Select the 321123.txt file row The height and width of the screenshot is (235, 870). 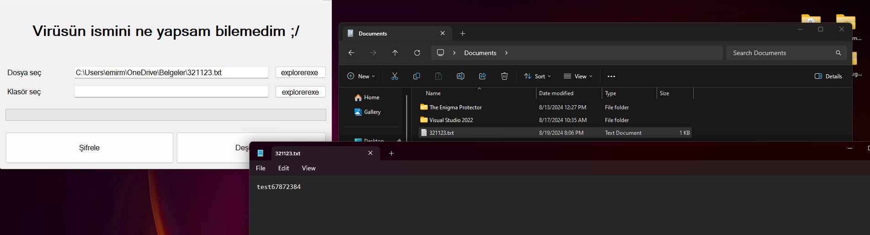point(555,133)
